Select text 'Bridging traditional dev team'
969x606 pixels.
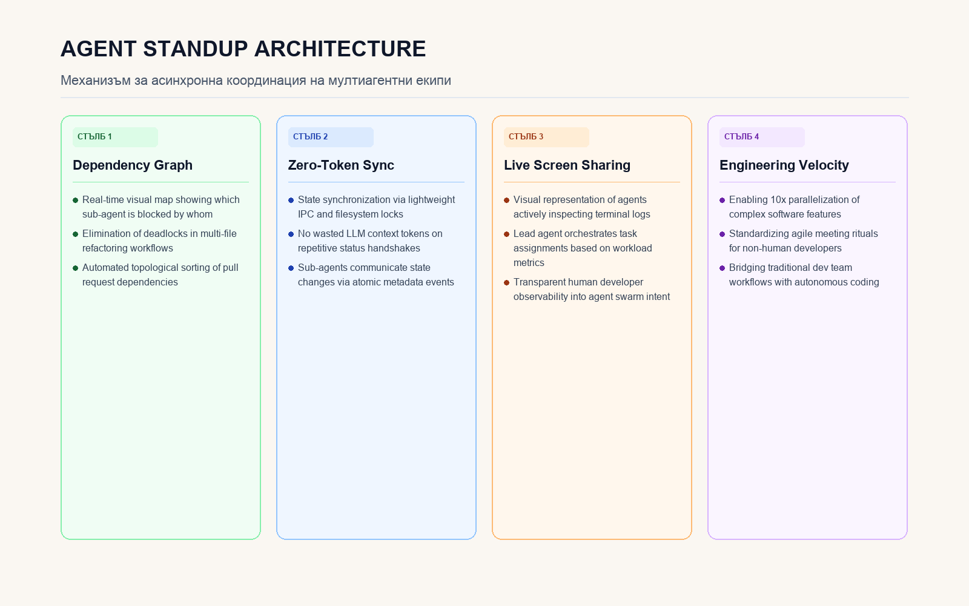click(790, 268)
